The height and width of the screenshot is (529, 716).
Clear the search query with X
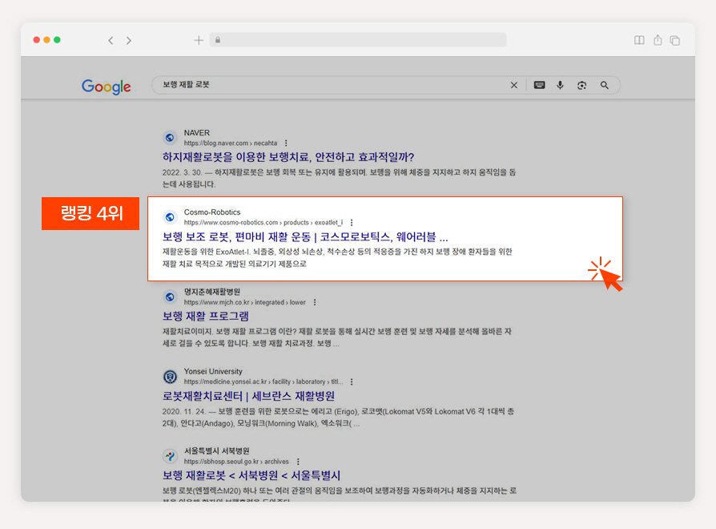tap(513, 85)
